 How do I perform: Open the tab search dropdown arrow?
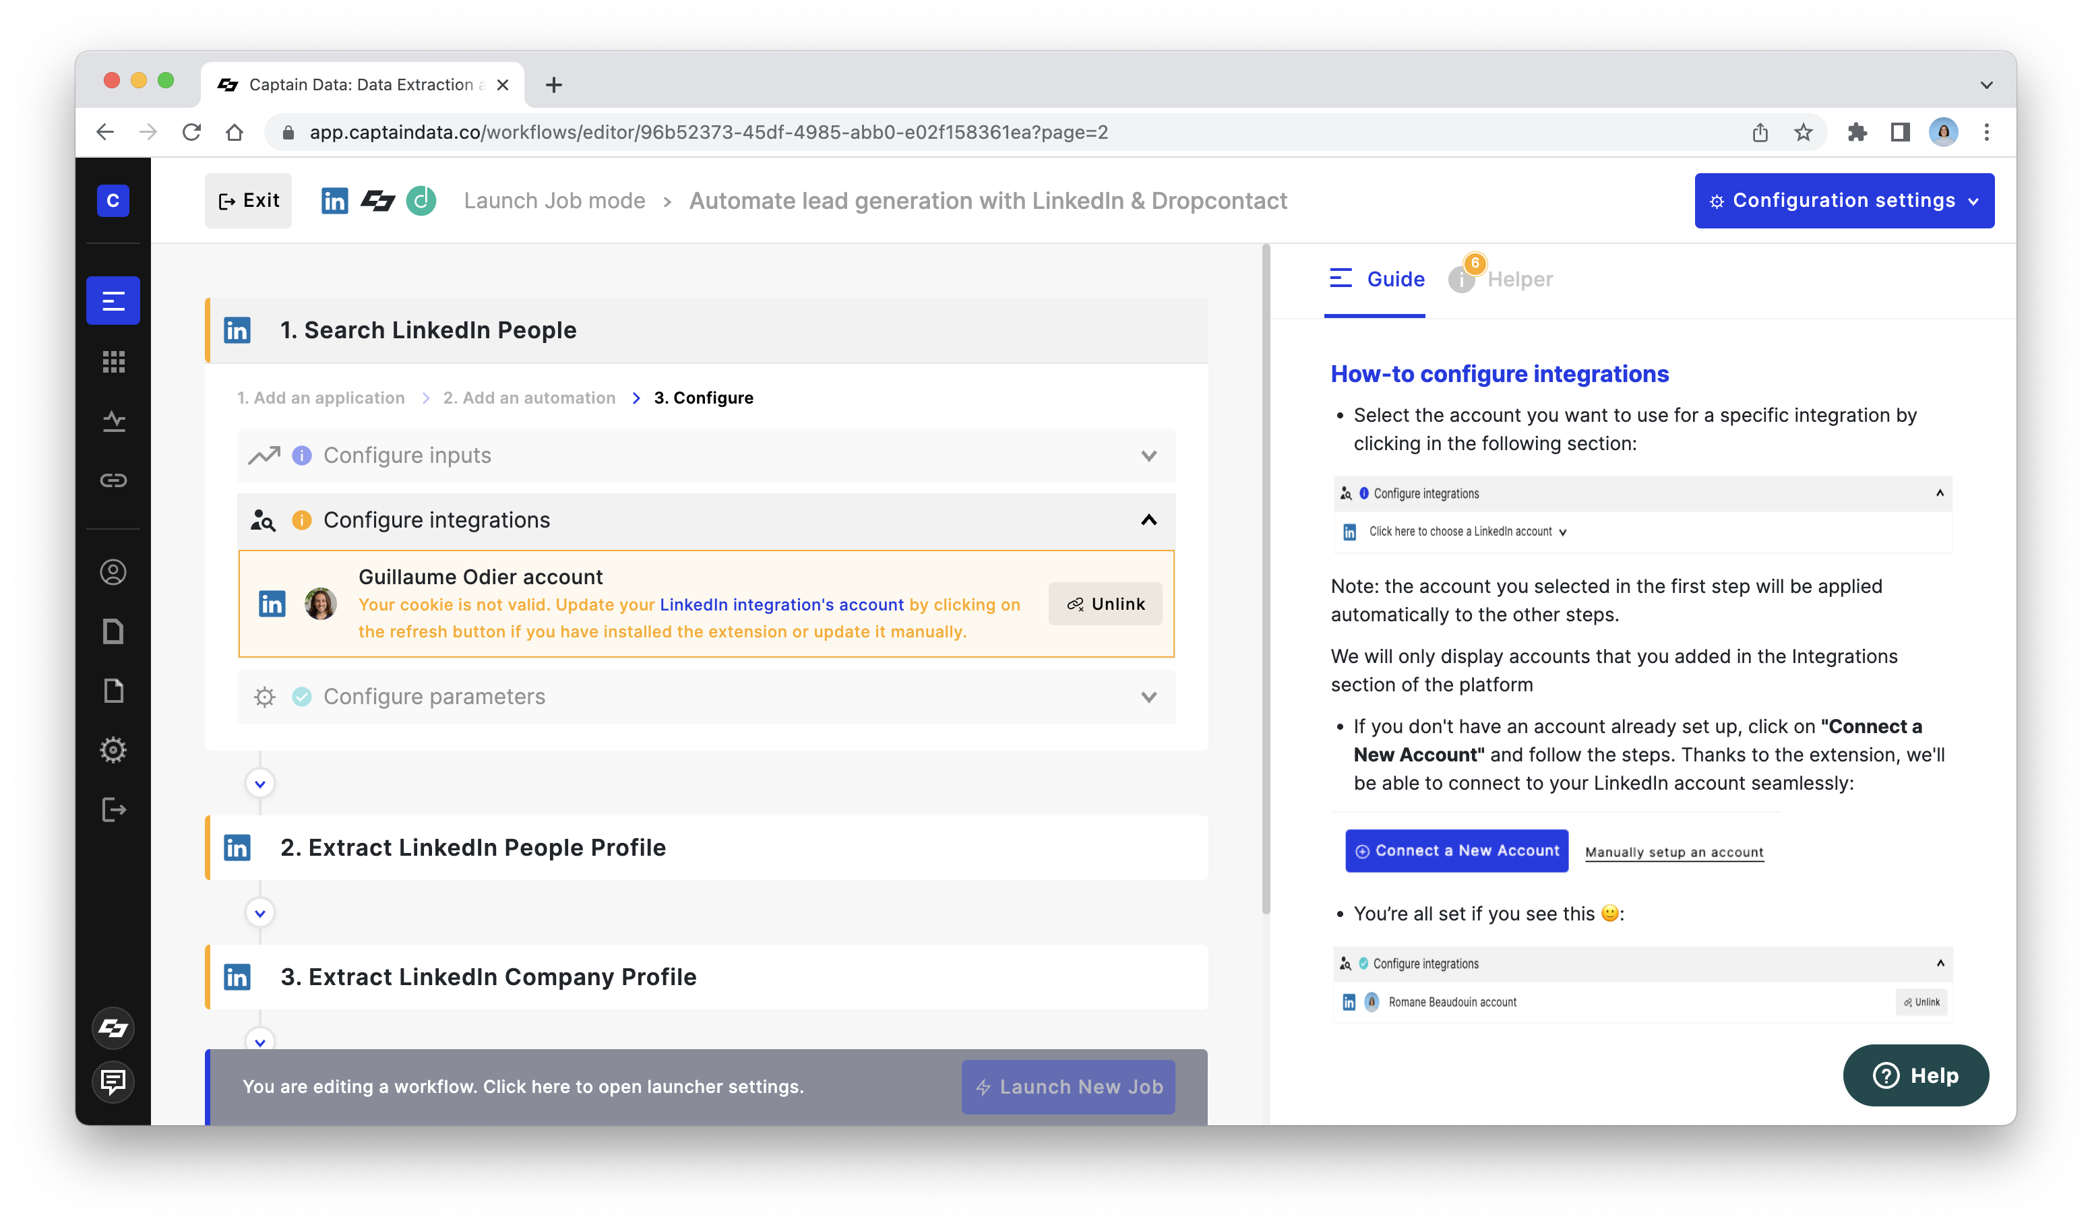click(x=1986, y=85)
